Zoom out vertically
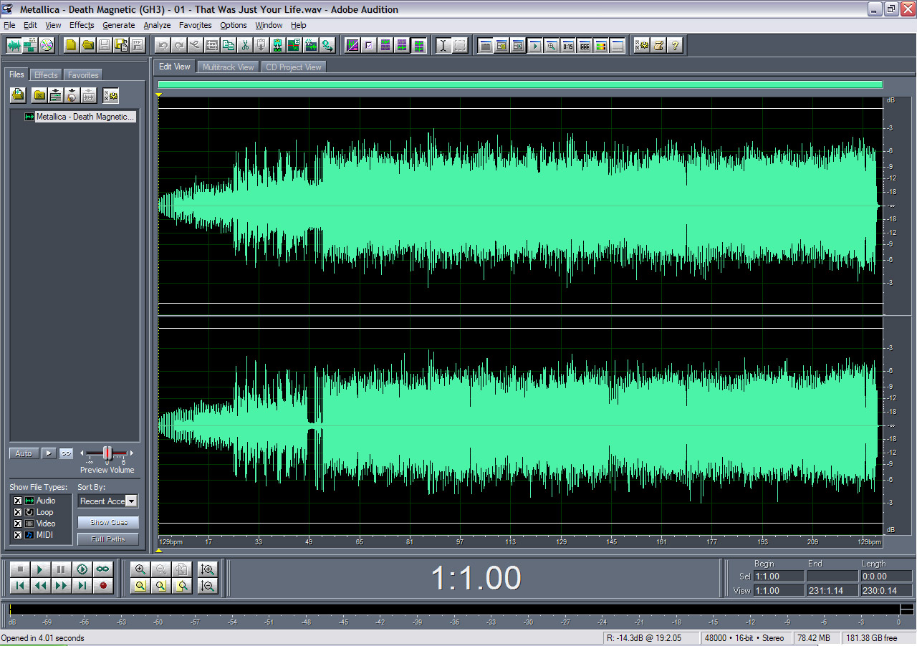The image size is (917, 646). tap(208, 586)
